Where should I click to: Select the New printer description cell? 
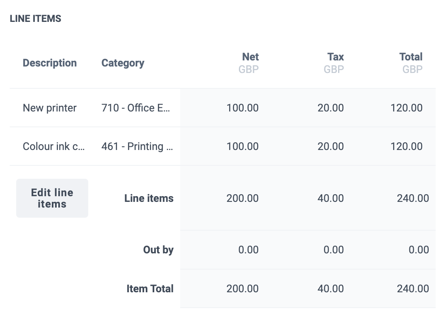click(50, 108)
